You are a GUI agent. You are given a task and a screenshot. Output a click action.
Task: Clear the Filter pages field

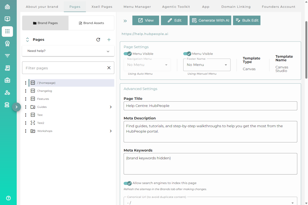pyautogui.click(x=109, y=68)
